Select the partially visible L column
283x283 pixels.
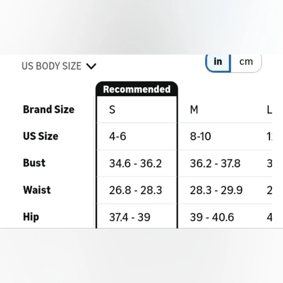(269, 110)
